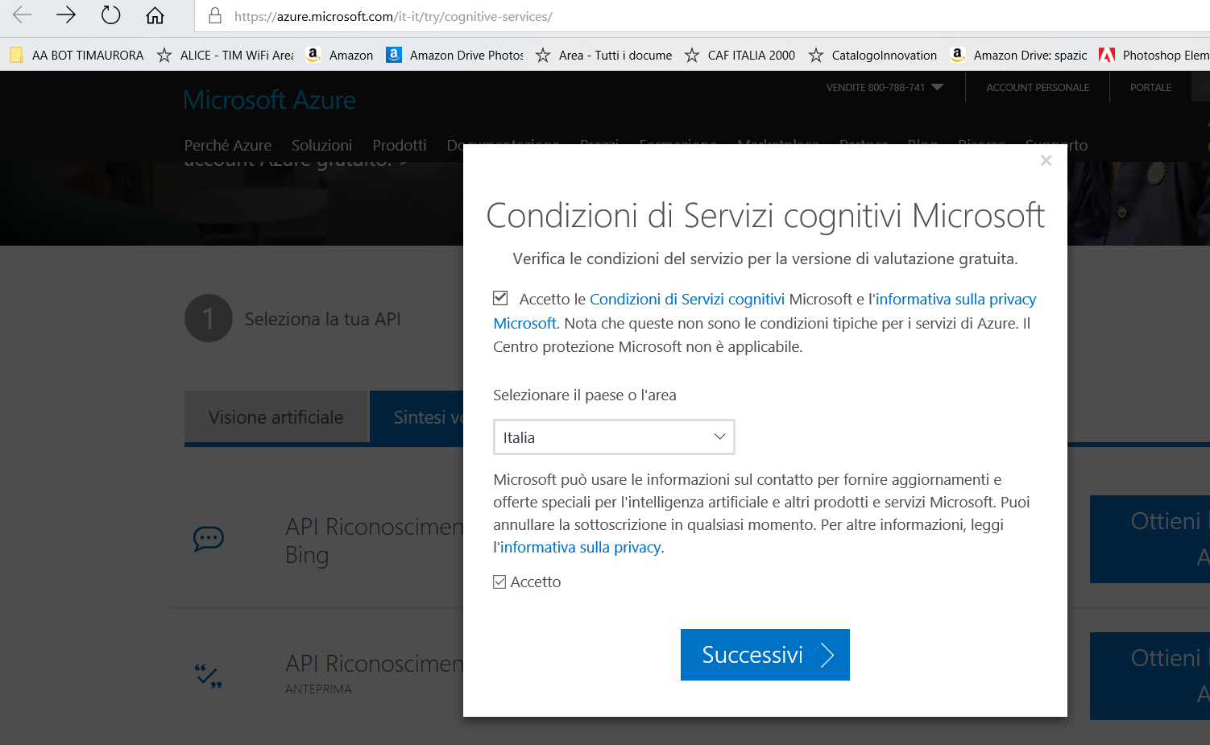Open the Prodotti navigation menu

pyautogui.click(x=399, y=145)
